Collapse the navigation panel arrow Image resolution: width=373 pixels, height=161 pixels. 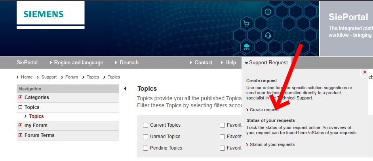coord(125,89)
